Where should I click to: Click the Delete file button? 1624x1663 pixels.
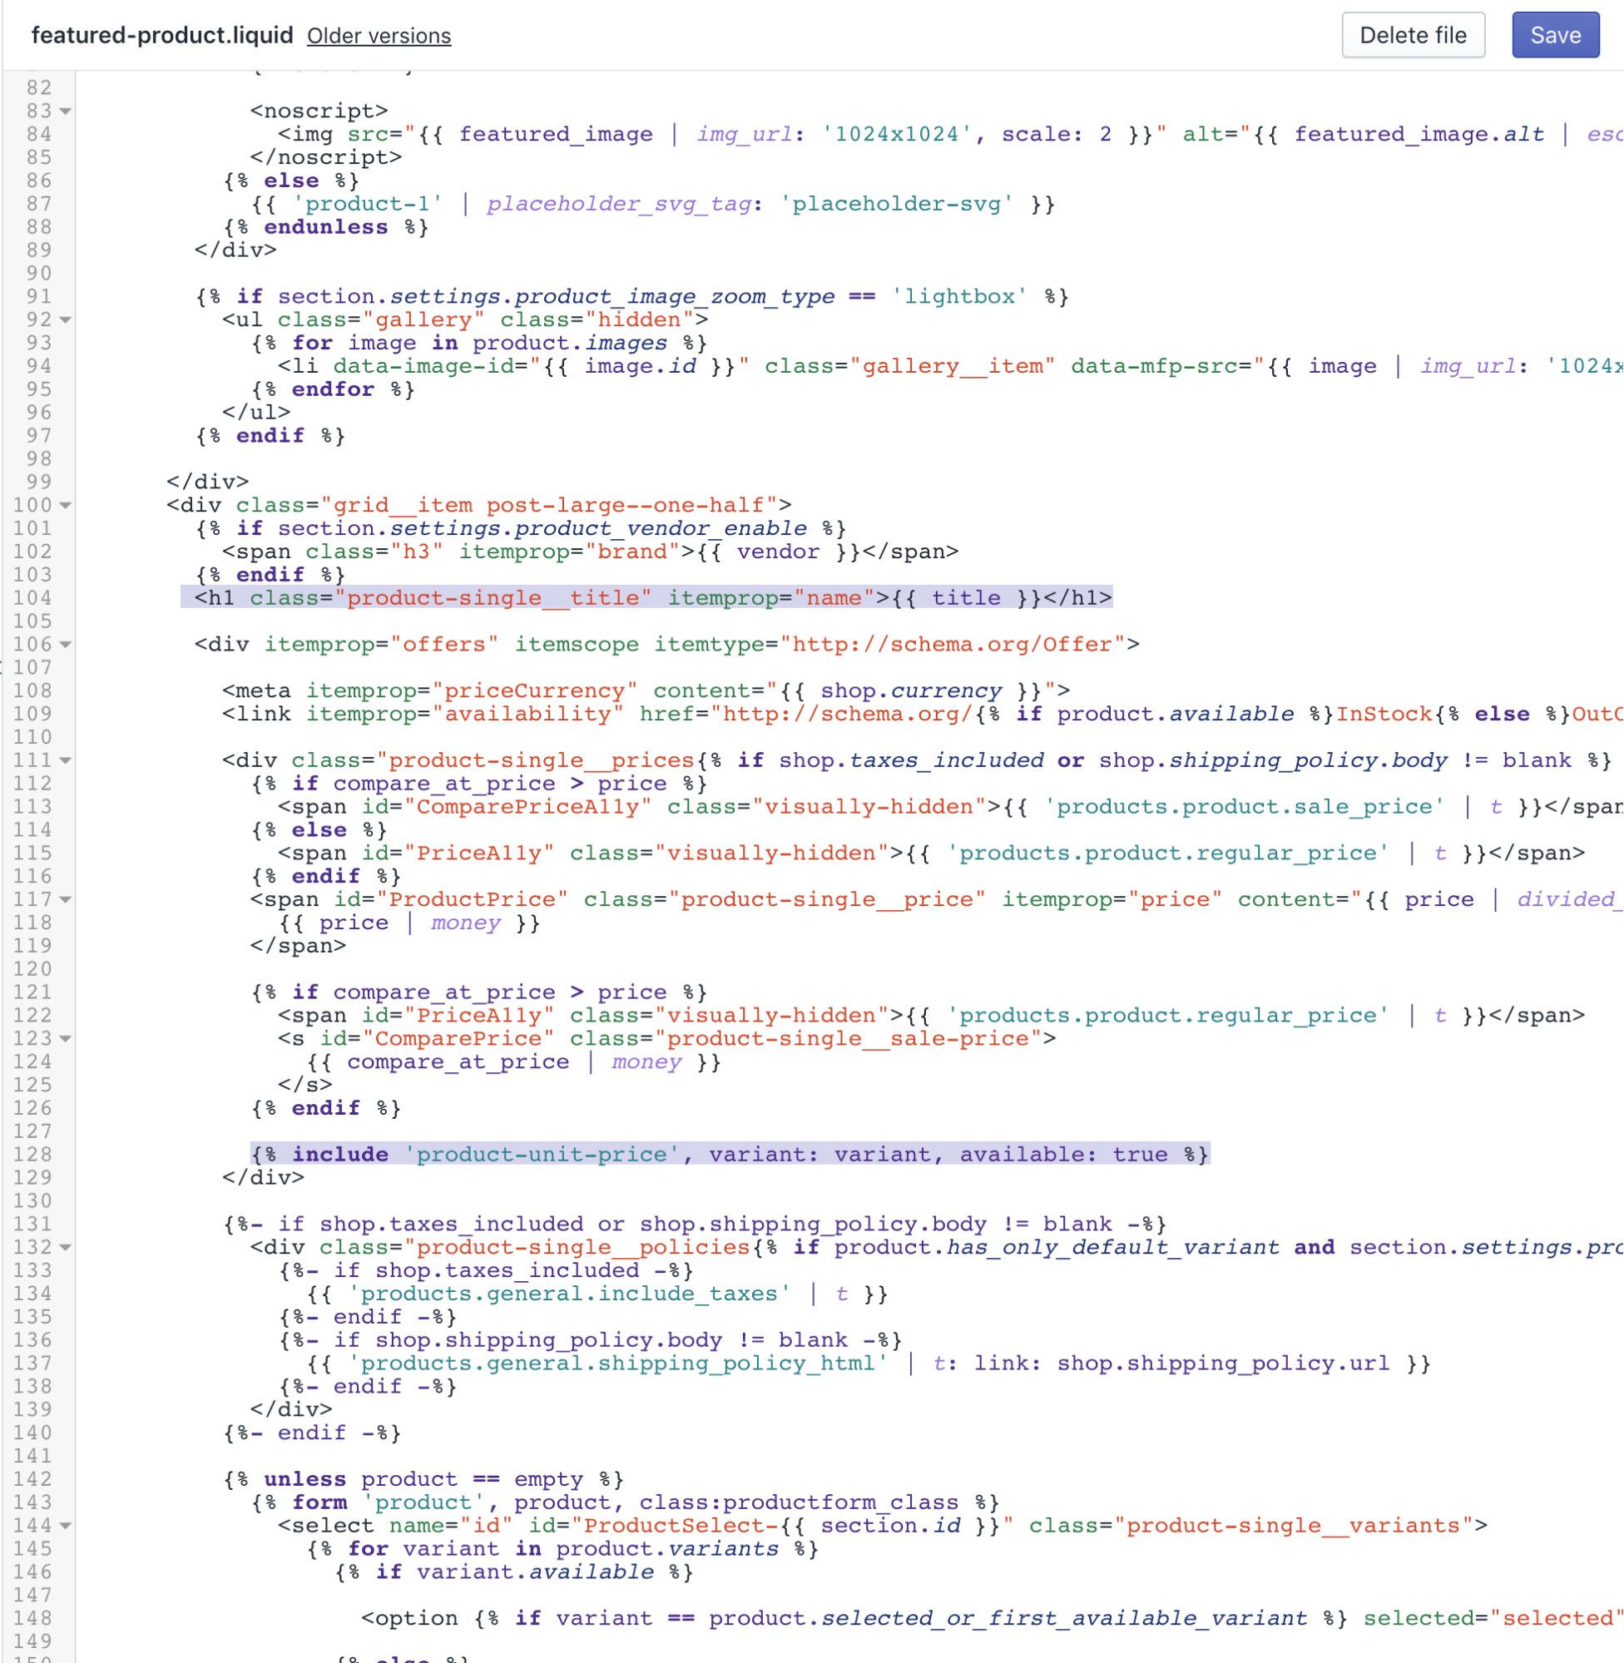click(1413, 35)
